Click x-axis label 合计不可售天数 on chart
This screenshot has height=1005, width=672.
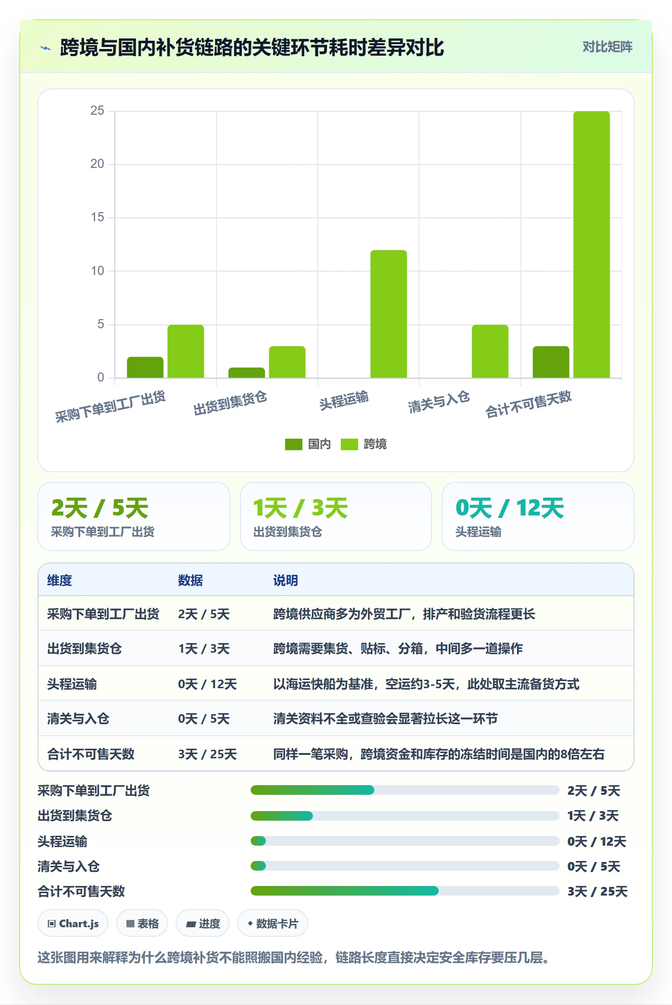[528, 404]
